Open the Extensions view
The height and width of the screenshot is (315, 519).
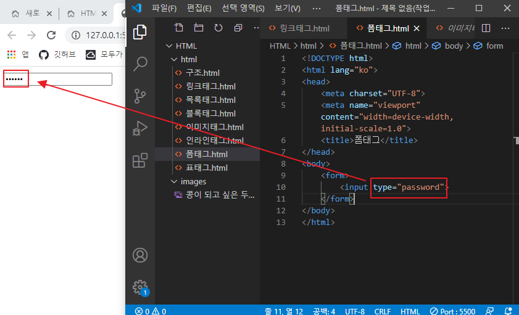click(139, 160)
